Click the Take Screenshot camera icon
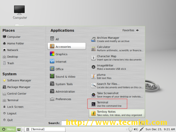 tap(93, 95)
